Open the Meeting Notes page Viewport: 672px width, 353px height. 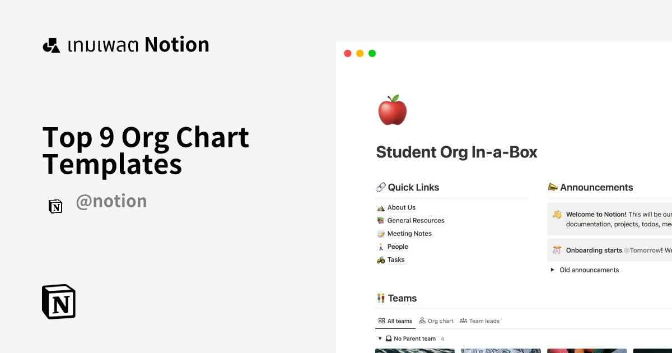[409, 234]
